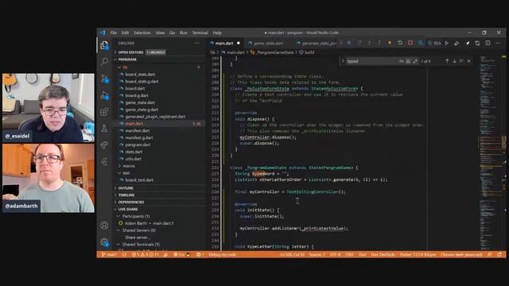Go to the next find match
The height and width of the screenshot is (286, 509).
point(454,61)
